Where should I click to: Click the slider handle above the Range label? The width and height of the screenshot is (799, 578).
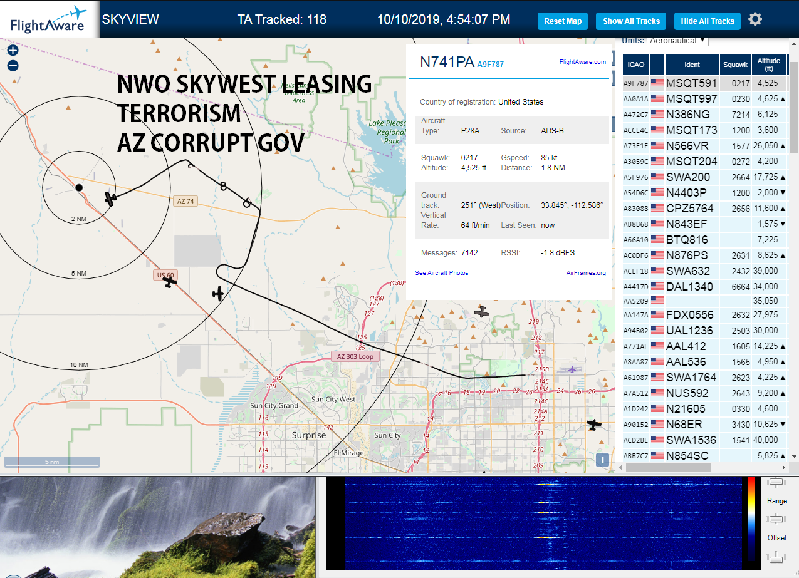tap(777, 482)
